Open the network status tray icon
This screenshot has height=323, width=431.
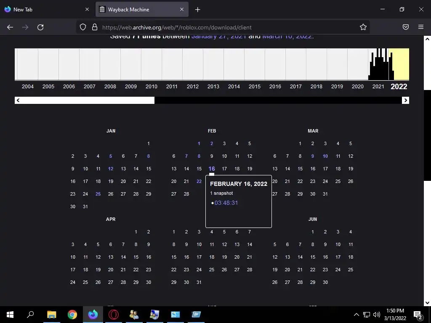[367, 315]
